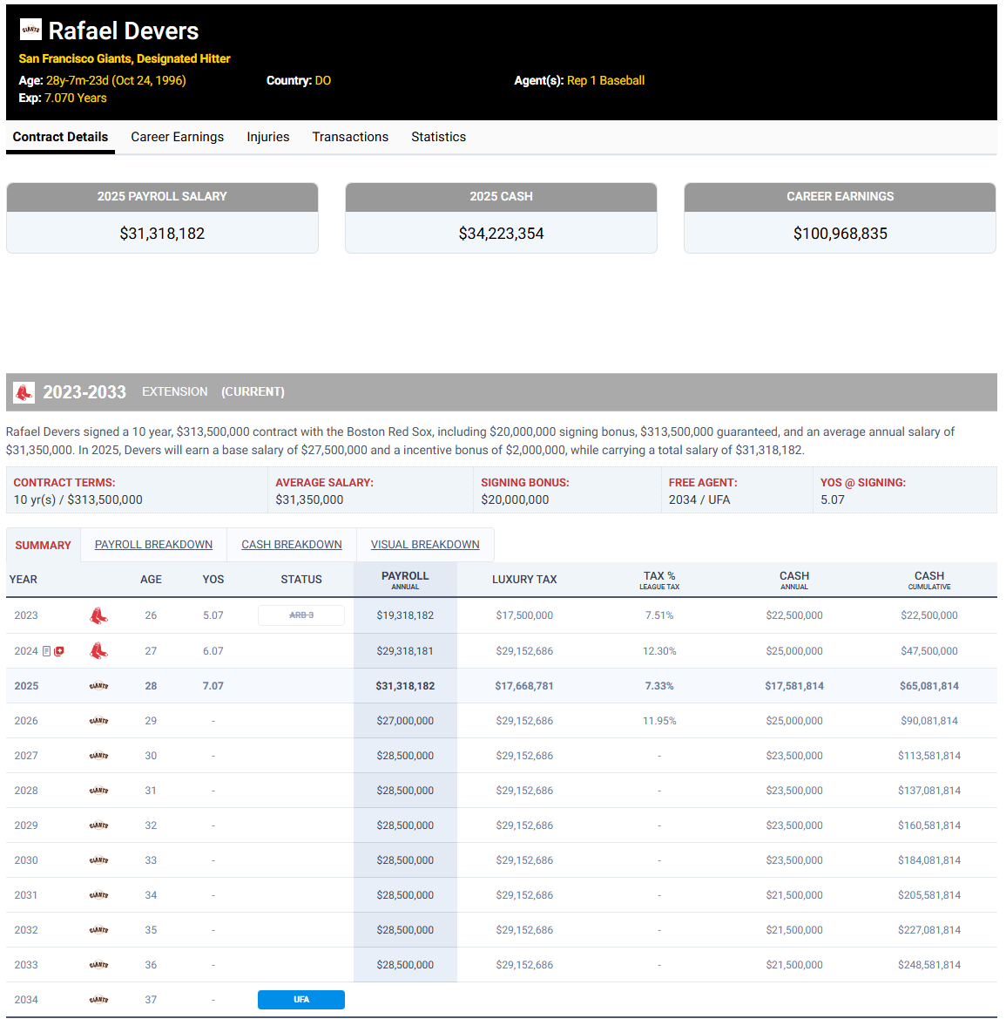
Task: Click the Giants icon in 2027 row
Action: point(98,756)
